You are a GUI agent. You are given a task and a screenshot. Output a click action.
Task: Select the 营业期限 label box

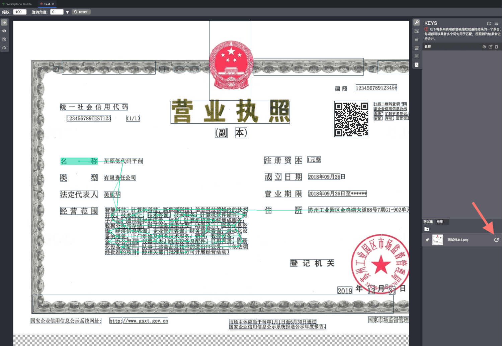coord(283,194)
